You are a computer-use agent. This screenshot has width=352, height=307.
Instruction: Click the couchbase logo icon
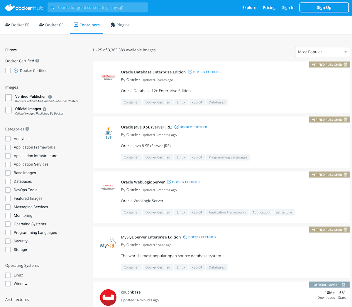[108, 297]
